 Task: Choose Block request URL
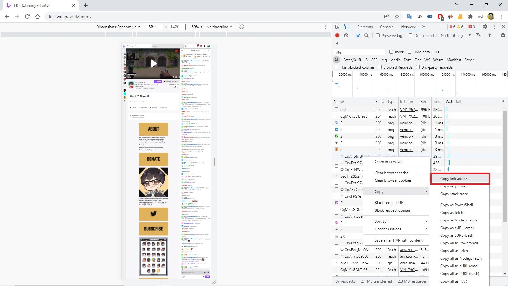point(390,203)
